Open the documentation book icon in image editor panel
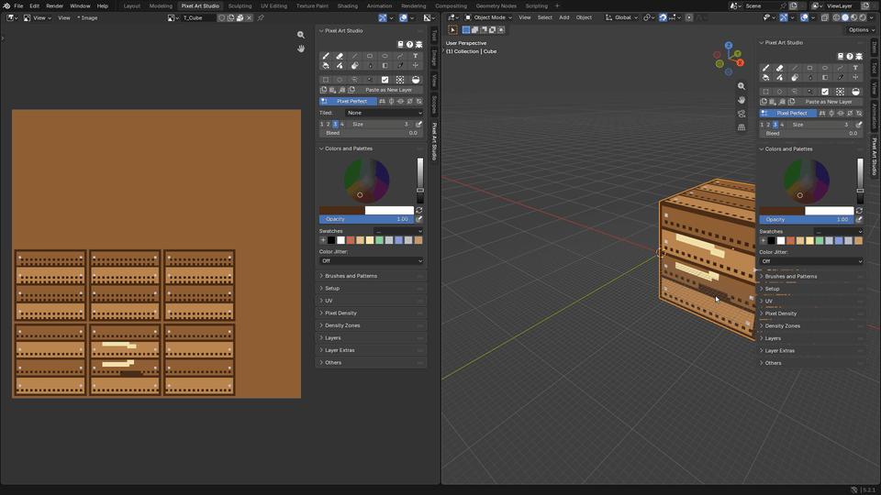The height and width of the screenshot is (495, 881). (401, 44)
